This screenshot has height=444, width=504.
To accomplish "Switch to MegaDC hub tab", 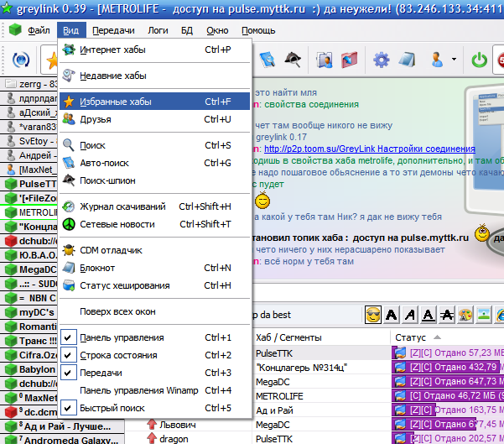I will (x=29, y=269).
